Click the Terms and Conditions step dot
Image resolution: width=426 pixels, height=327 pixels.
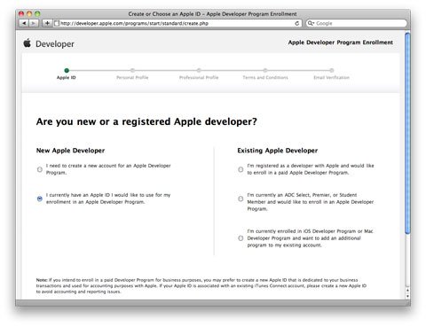pyautogui.click(x=265, y=70)
